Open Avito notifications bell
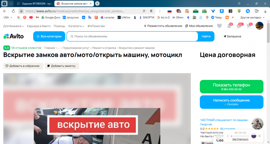The width and height of the screenshot is (270, 144). [x=229, y=26]
